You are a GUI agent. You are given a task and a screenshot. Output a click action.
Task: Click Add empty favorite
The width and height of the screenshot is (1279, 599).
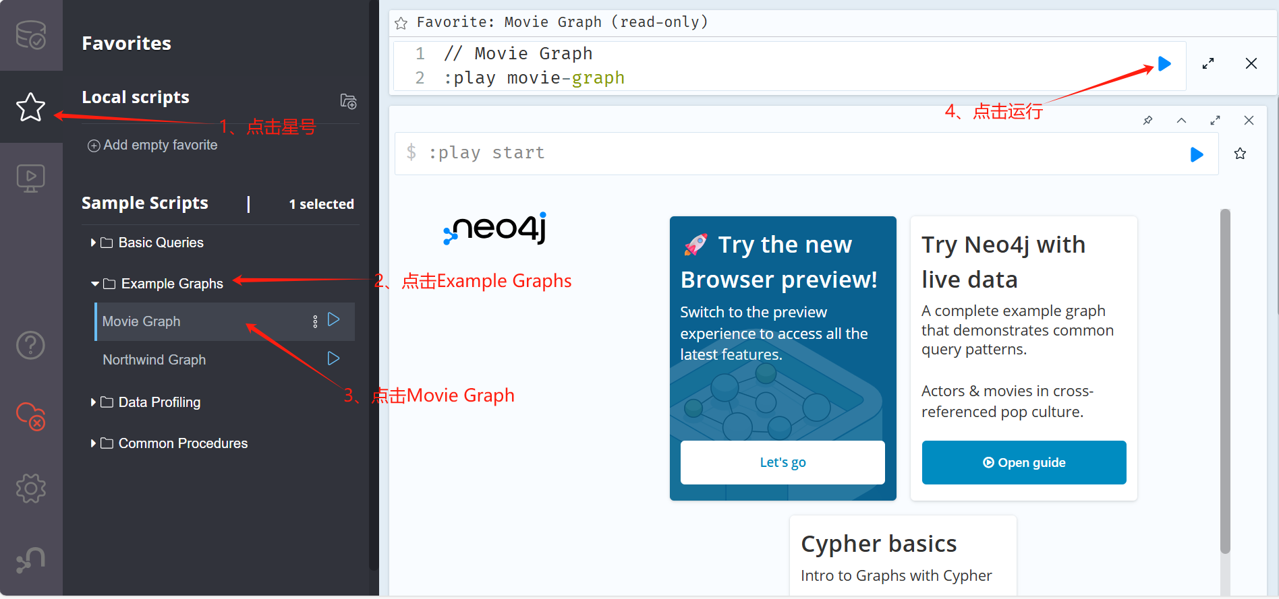[x=152, y=146]
